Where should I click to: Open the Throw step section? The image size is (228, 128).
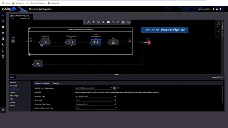[12, 102]
